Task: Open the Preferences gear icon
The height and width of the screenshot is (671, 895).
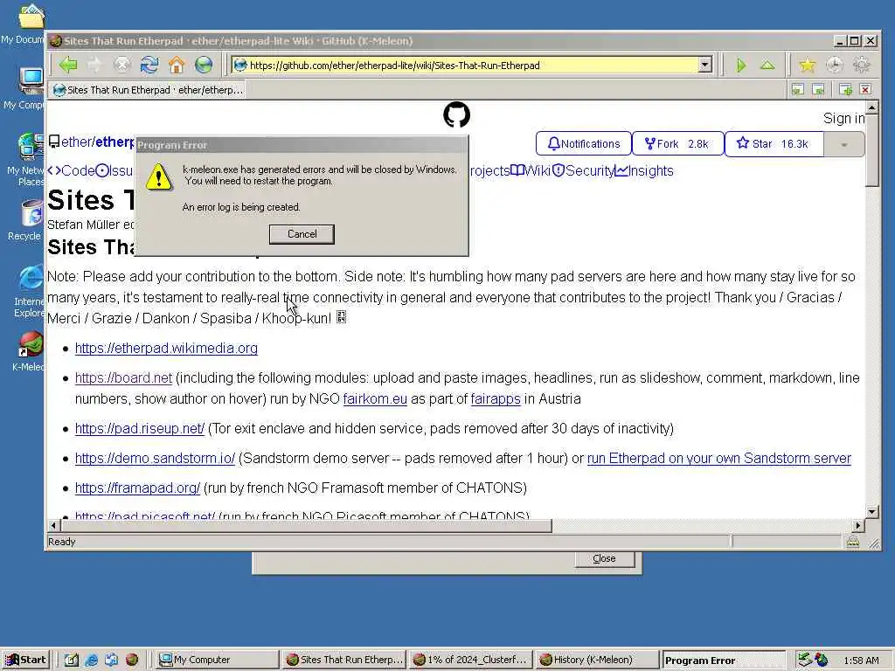Action: pyautogui.click(x=861, y=65)
